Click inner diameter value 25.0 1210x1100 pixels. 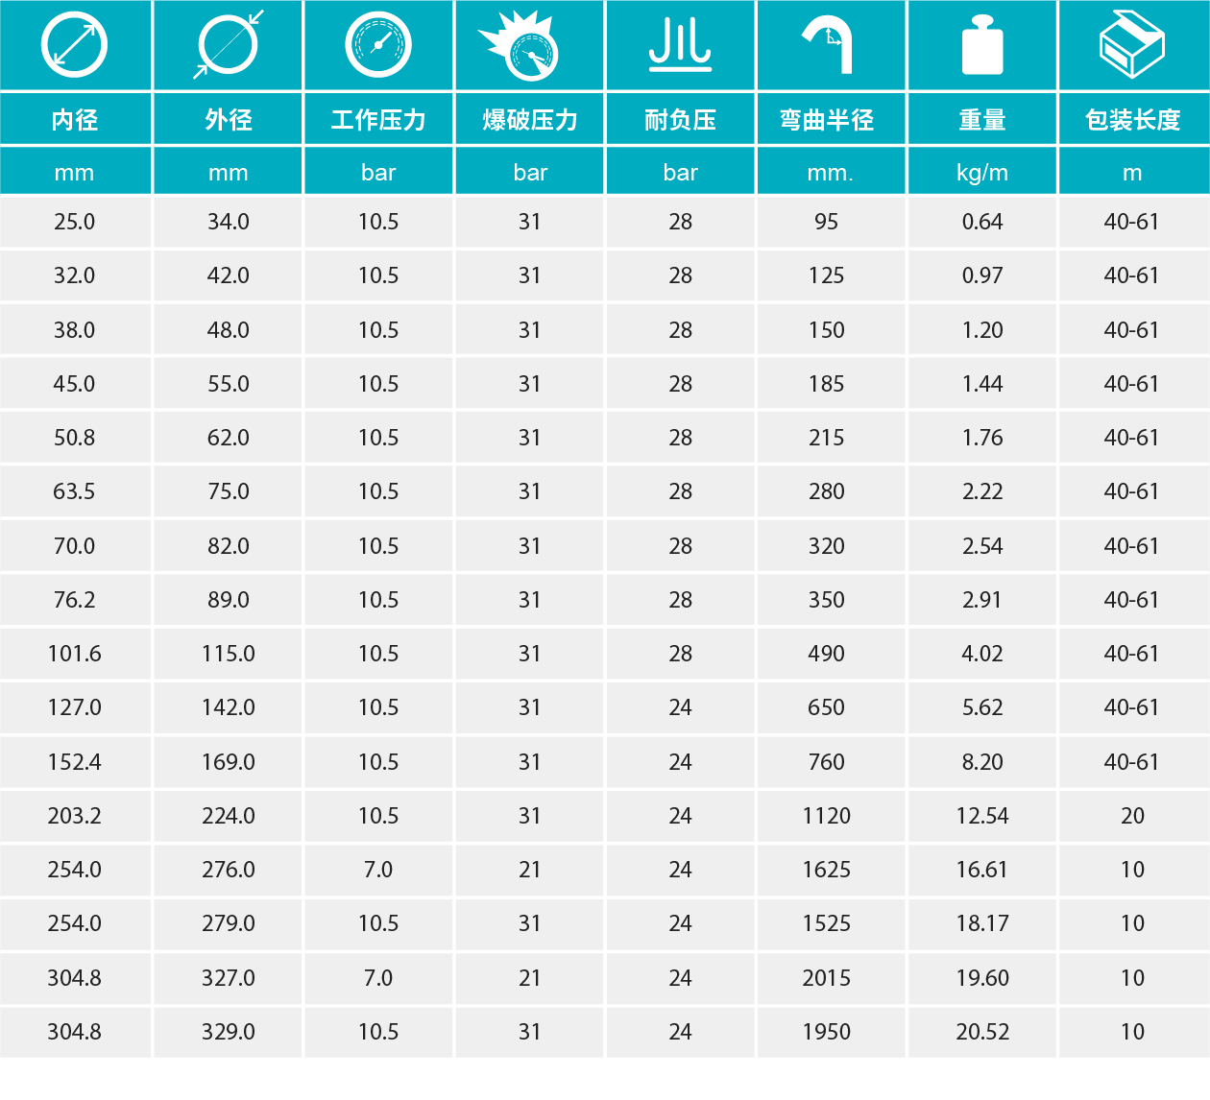point(75,222)
